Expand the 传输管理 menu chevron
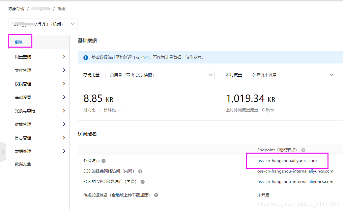This screenshot has height=210, width=343. coord(64,124)
